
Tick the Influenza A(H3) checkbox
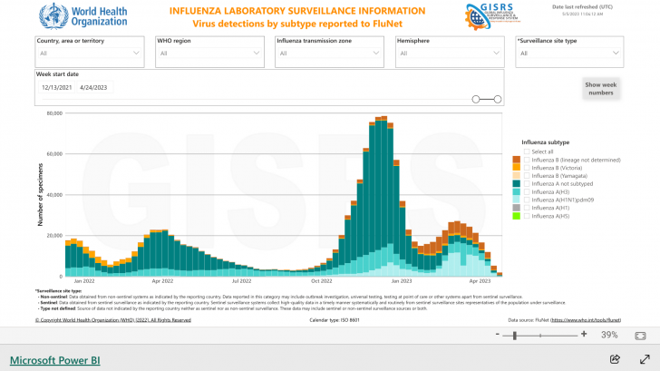[x=527, y=191]
